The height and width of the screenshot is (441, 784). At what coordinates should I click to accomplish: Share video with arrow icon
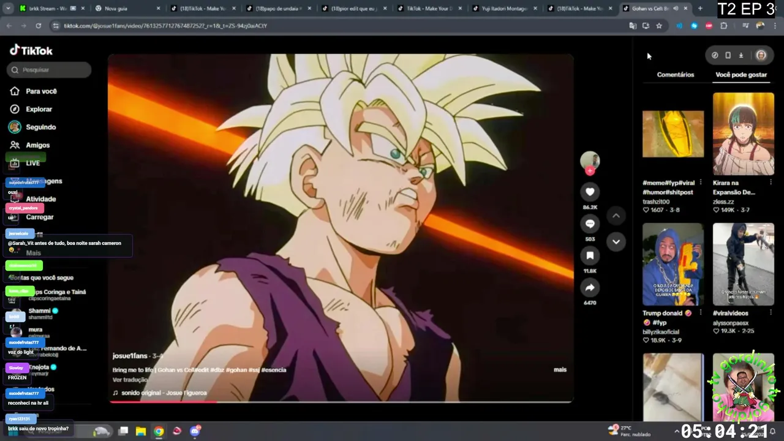590,287
